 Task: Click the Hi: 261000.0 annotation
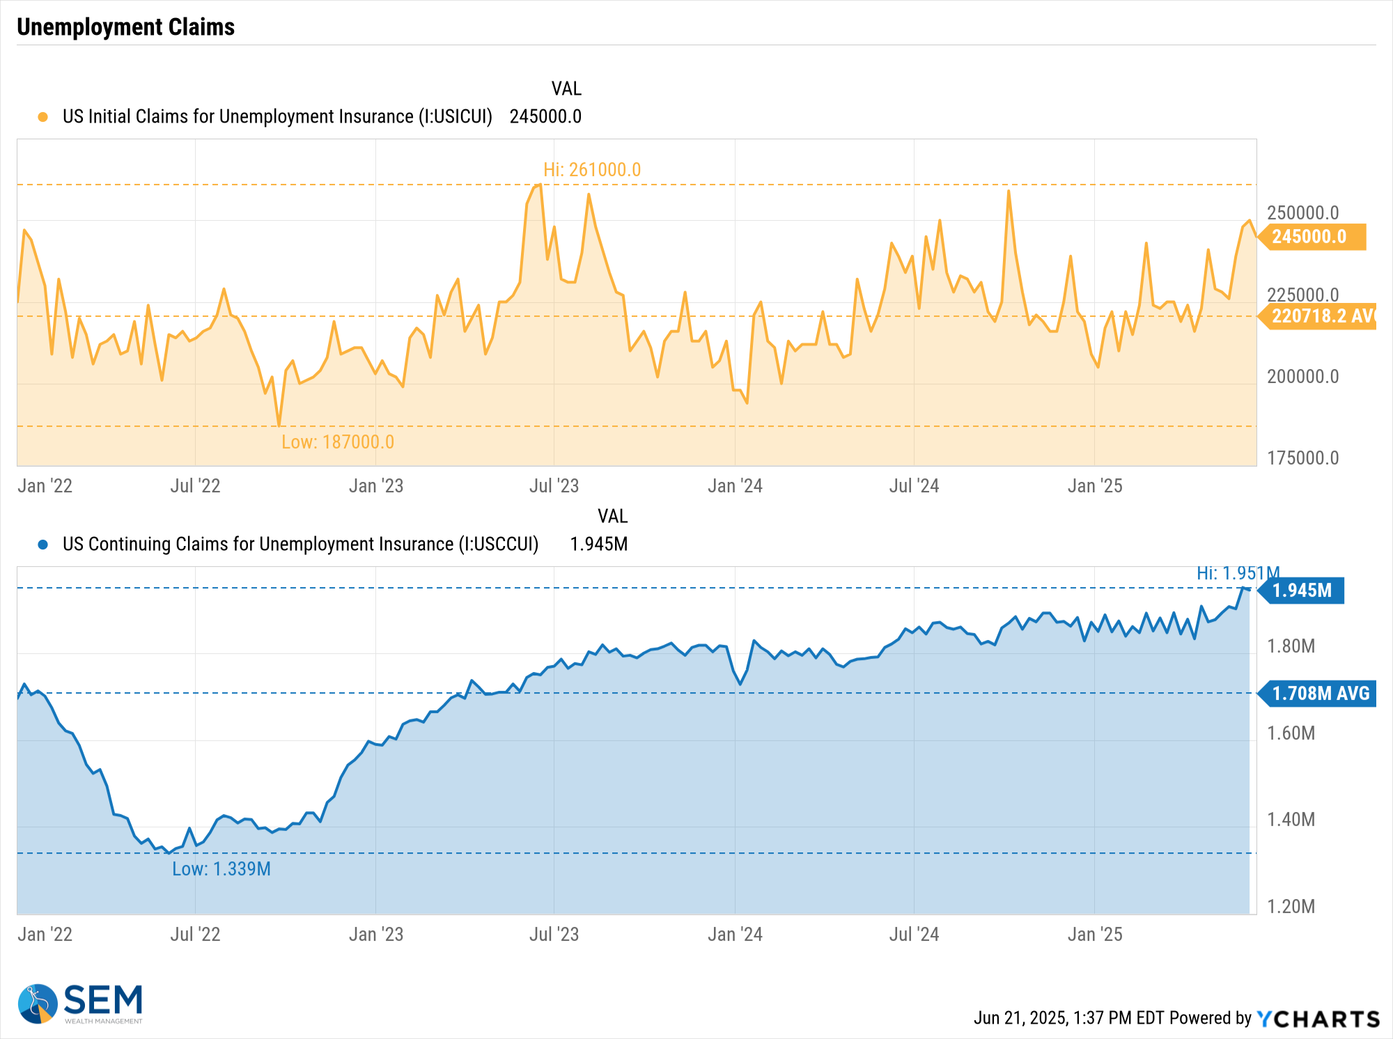(591, 170)
